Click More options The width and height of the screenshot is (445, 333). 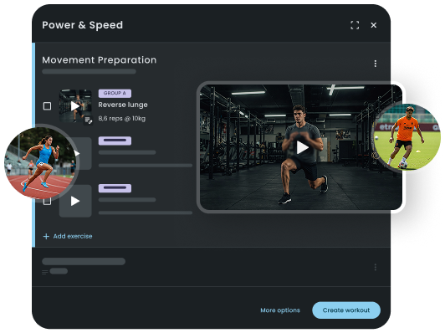tap(280, 310)
